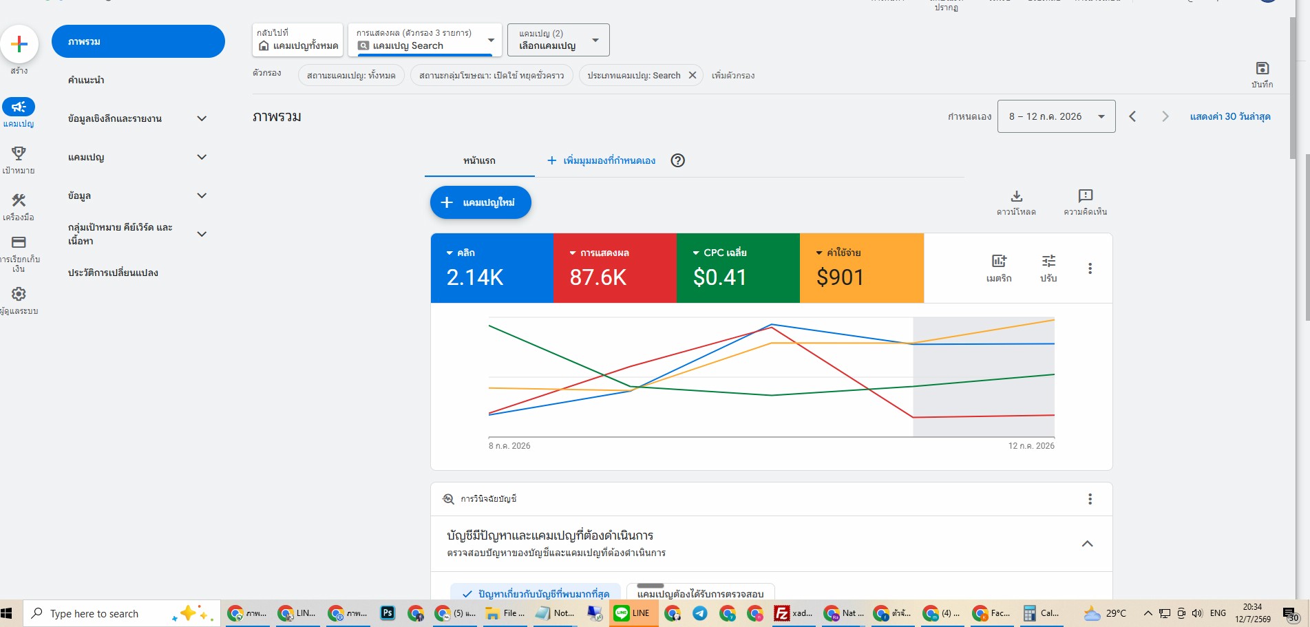Screen dimensions: 1310x627
Task: Open the help question mark icon
Action: [x=677, y=160]
